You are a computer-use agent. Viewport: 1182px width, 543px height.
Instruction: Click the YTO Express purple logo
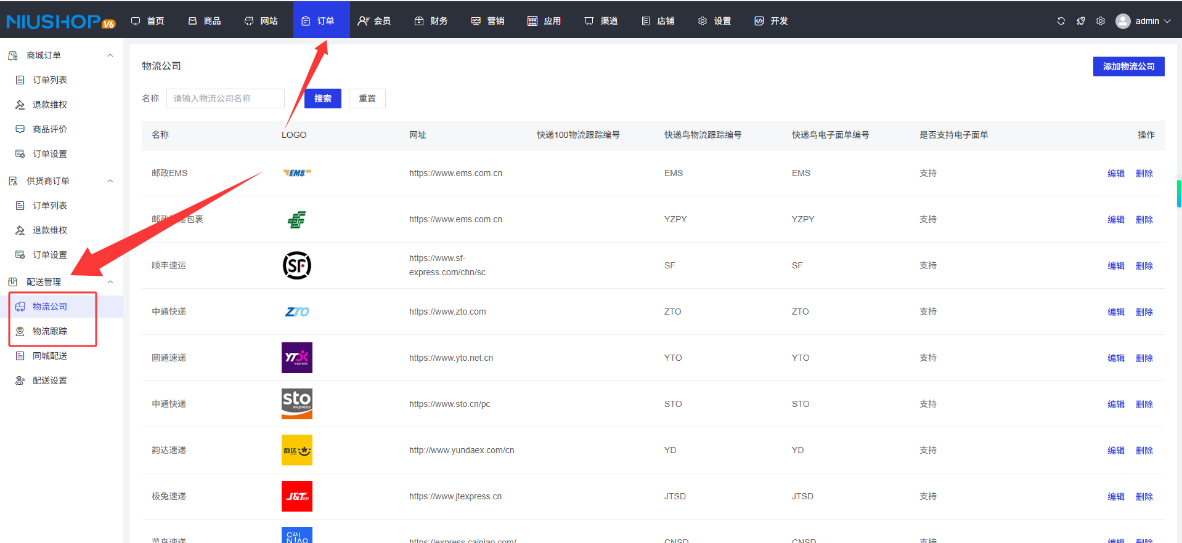point(296,358)
